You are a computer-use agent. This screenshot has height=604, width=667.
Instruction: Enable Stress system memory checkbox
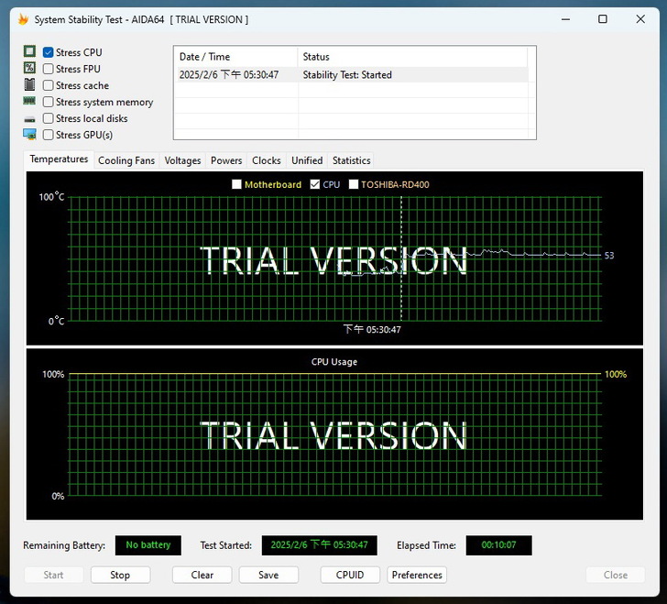click(49, 102)
